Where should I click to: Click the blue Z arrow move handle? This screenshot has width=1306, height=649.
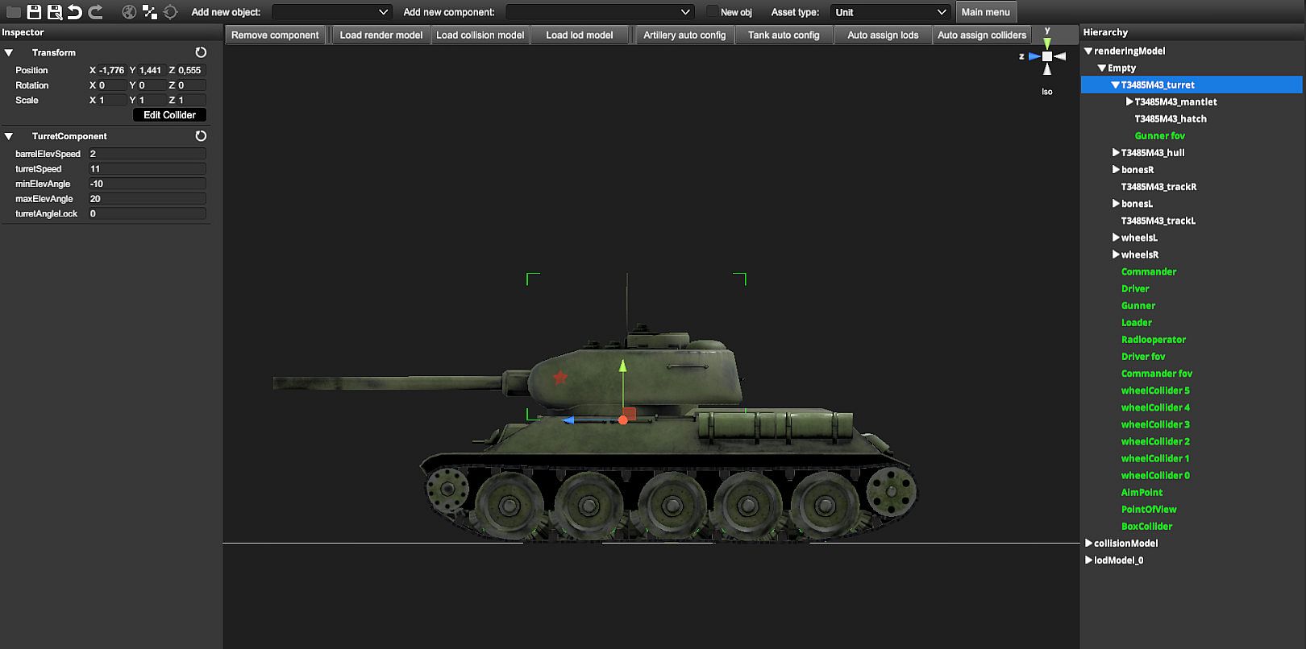coord(568,420)
